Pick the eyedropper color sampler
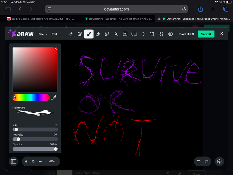This screenshot has width=233, height=175. pyautogui.click(x=54, y=97)
